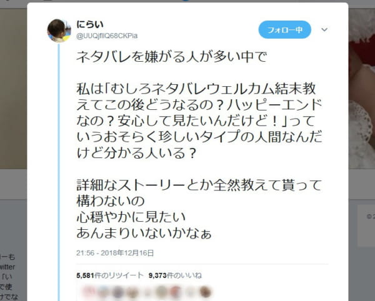The height and width of the screenshot is (301, 375).
Task: Open the 21:56 - 2018年12月16日 timestamp link
Action: [115, 253]
